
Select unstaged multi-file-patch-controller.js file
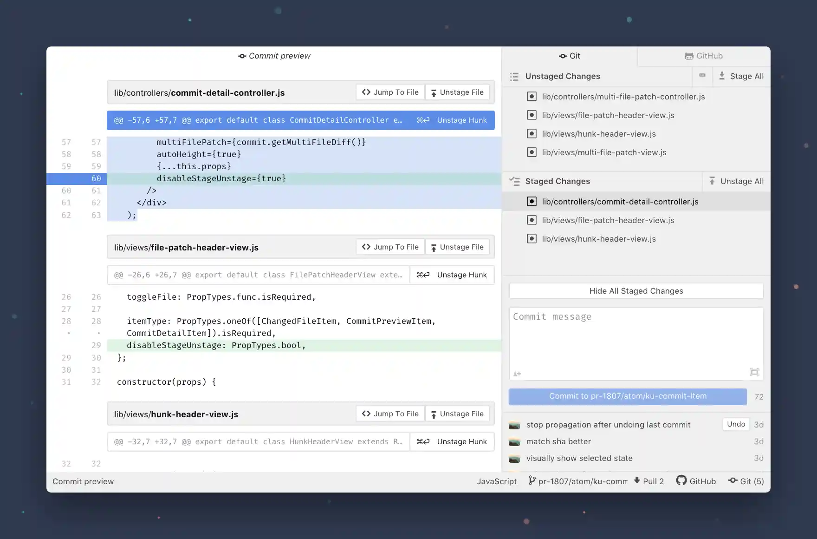[636, 97]
